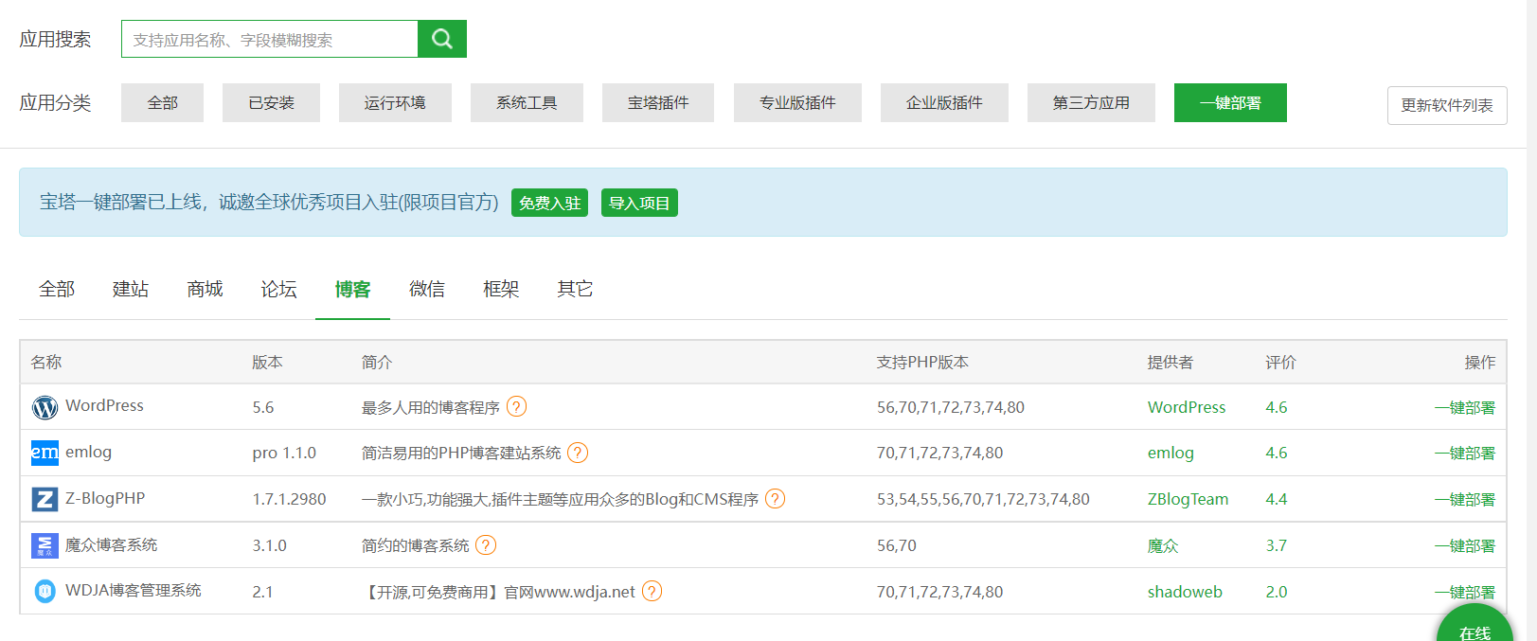Click the 支持PHP版本 column header
The height and width of the screenshot is (641, 1537).
(922, 362)
